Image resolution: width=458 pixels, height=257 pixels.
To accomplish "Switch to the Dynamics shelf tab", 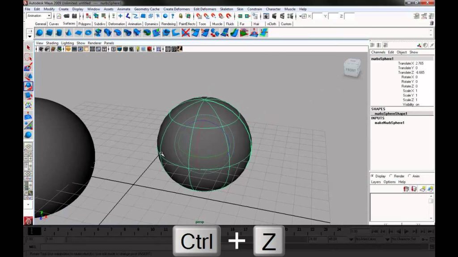I will click(x=151, y=24).
